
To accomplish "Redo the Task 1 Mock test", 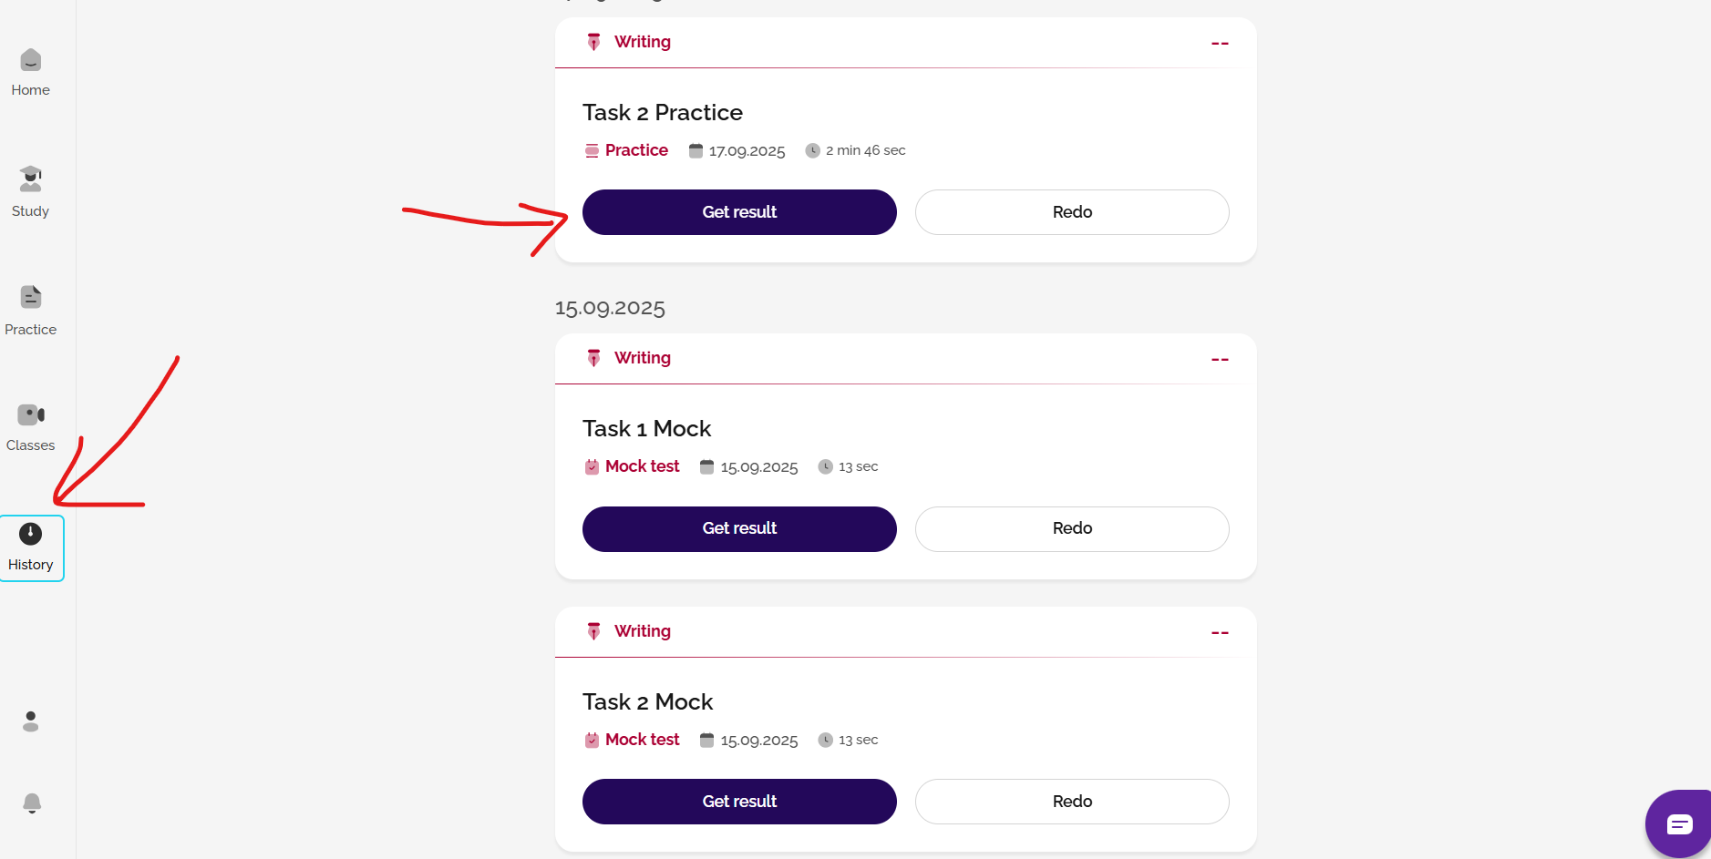I will pos(1072,528).
